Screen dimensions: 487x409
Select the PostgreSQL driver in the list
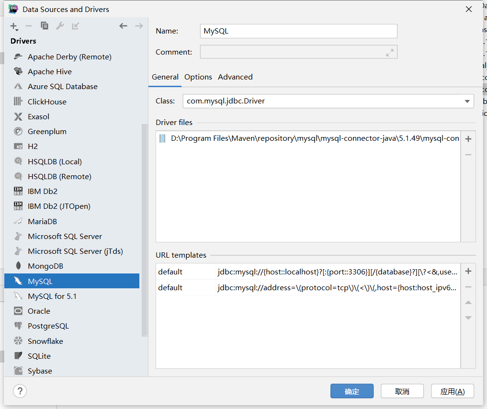[x=48, y=326]
